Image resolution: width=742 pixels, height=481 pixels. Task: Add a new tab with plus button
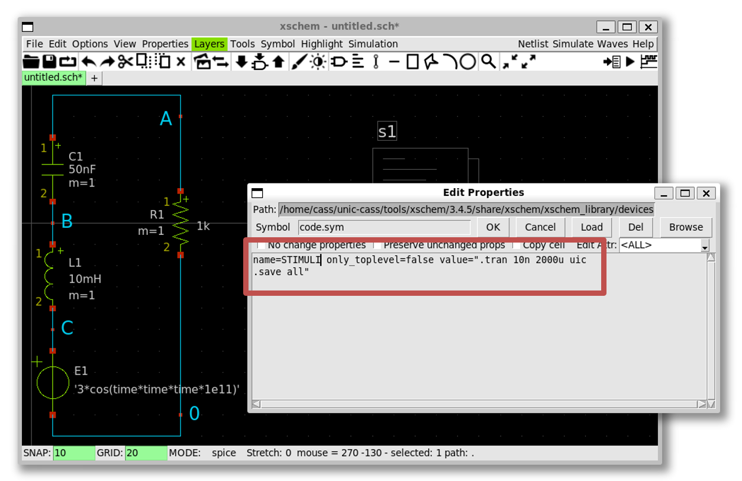pyautogui.click(x=94, y=78)
